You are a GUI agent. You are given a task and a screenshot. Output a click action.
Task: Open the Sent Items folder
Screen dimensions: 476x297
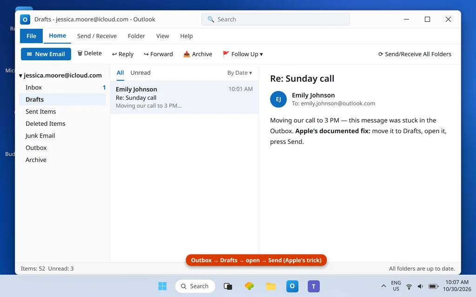(63, 111)
